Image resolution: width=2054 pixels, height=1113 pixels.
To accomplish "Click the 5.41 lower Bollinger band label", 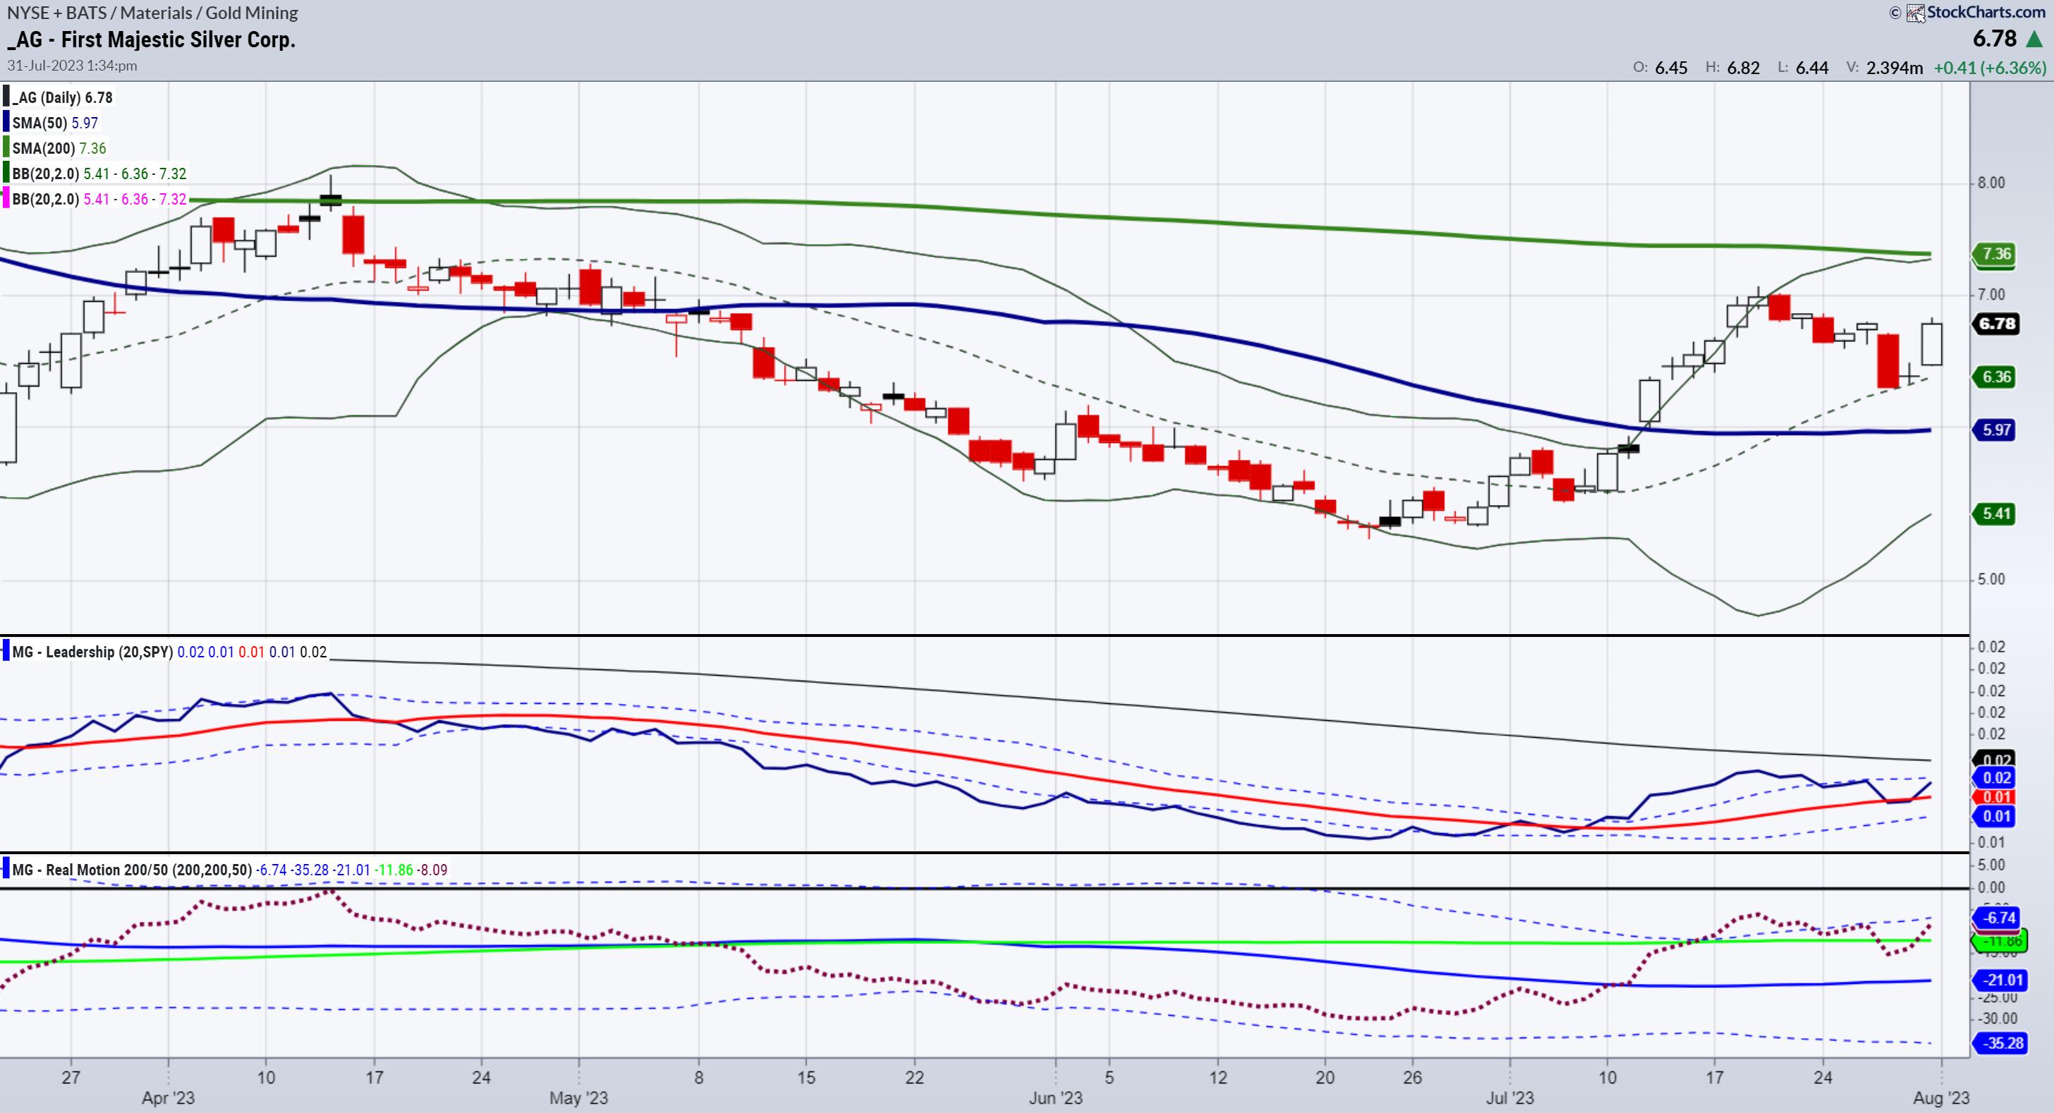I will (1995, 513).
